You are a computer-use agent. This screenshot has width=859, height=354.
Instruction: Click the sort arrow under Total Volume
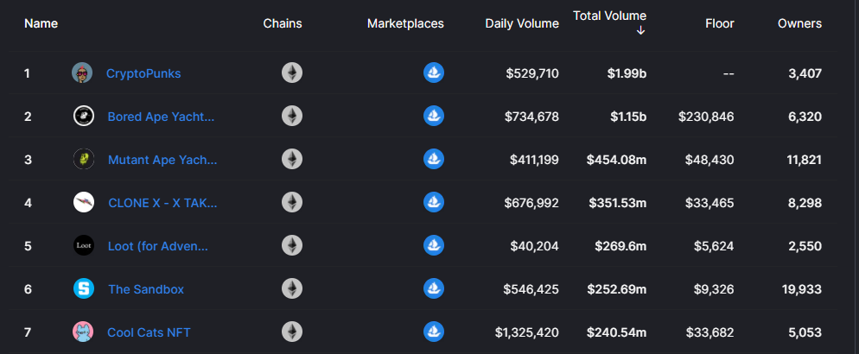641,31
